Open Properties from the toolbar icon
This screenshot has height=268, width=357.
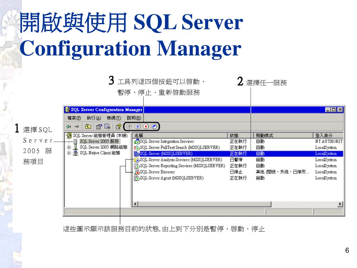click(x=99, y=126)
